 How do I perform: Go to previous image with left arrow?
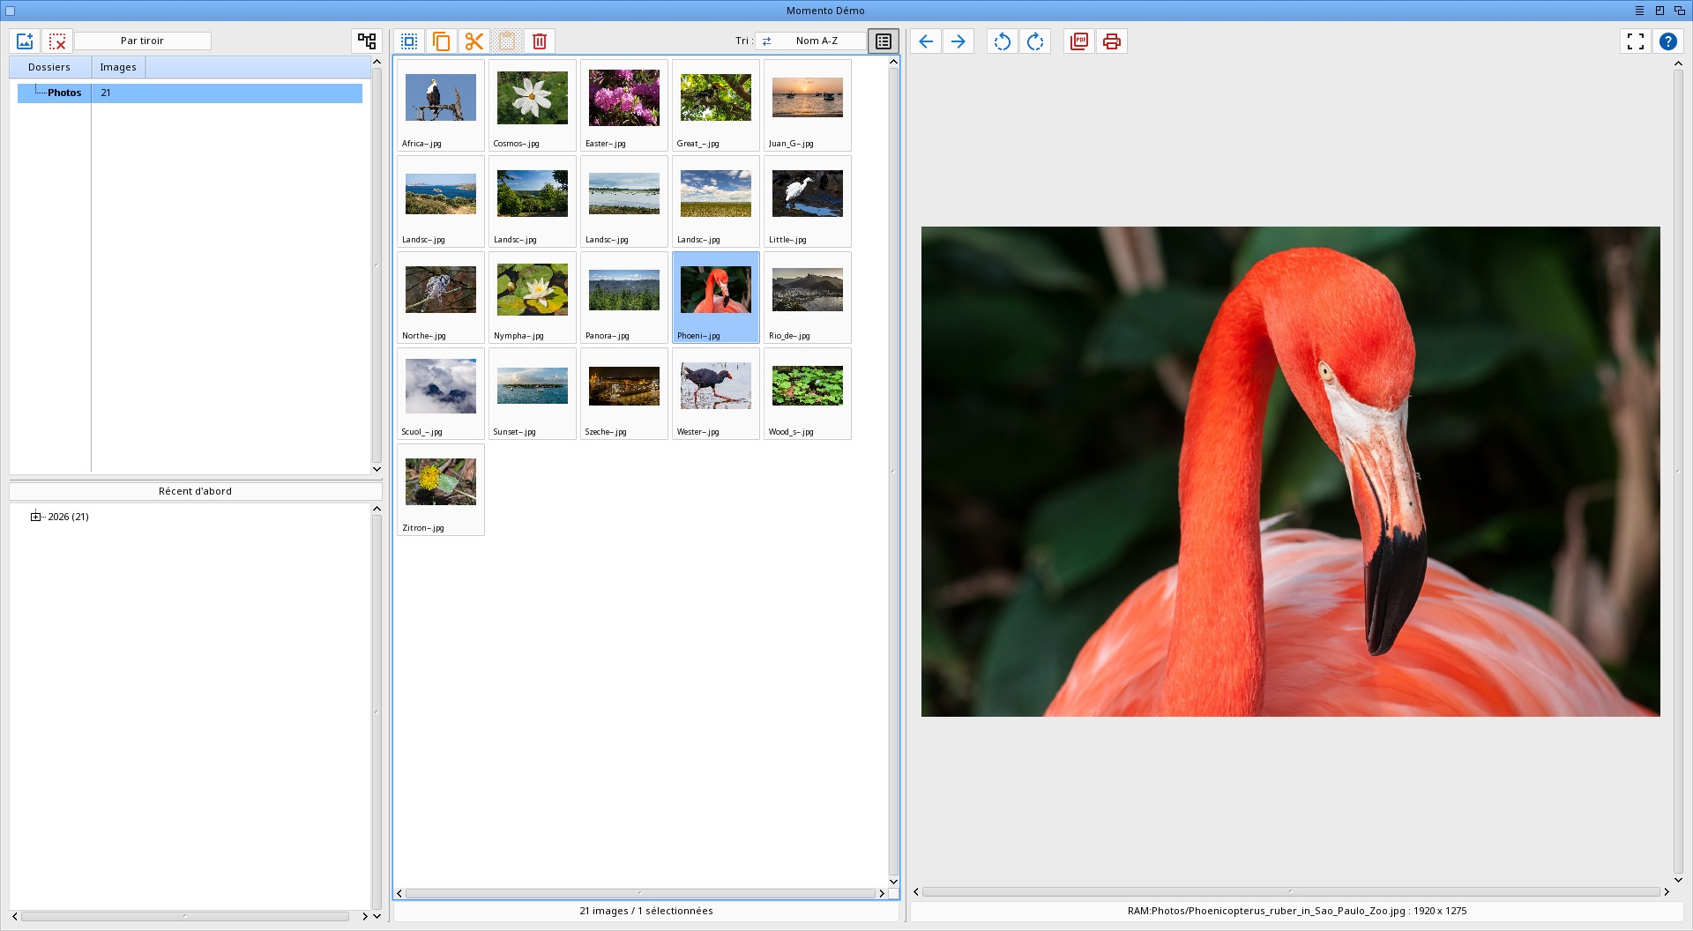926,41
